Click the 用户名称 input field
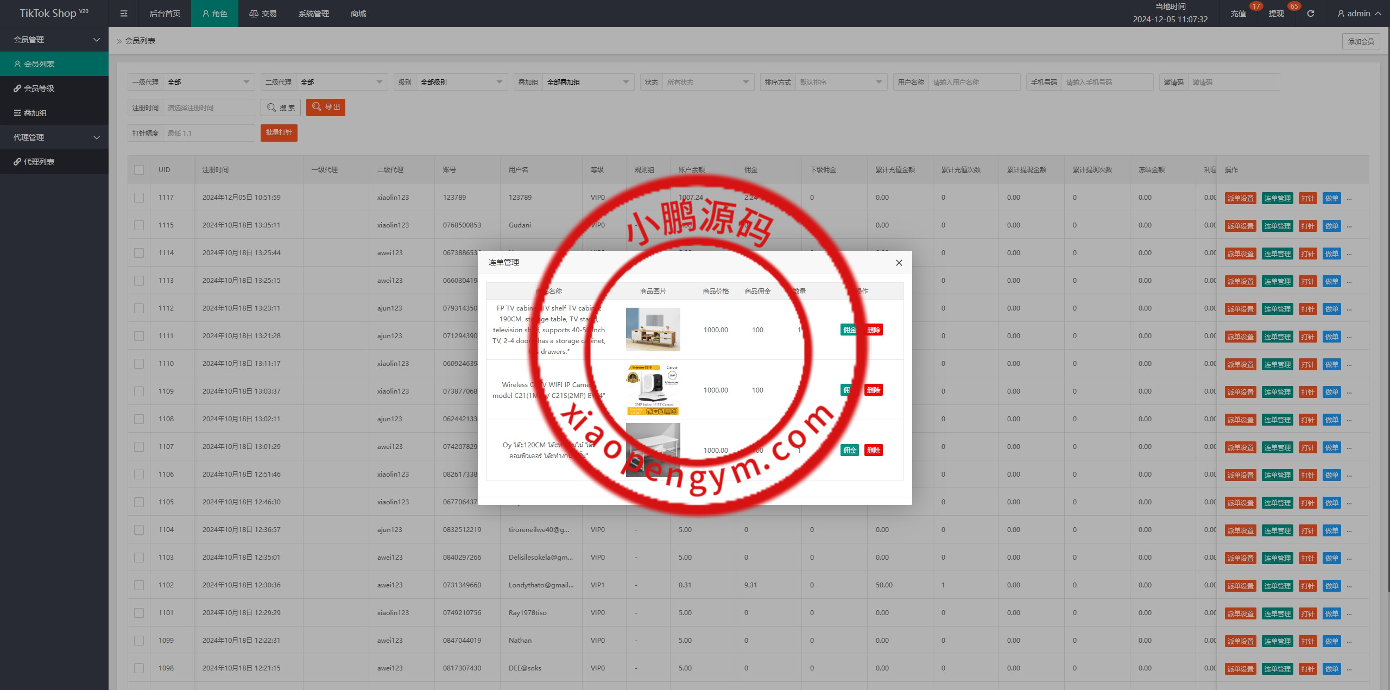The width and height of the screenshot is (1390, 690). [x=974, y=83]
